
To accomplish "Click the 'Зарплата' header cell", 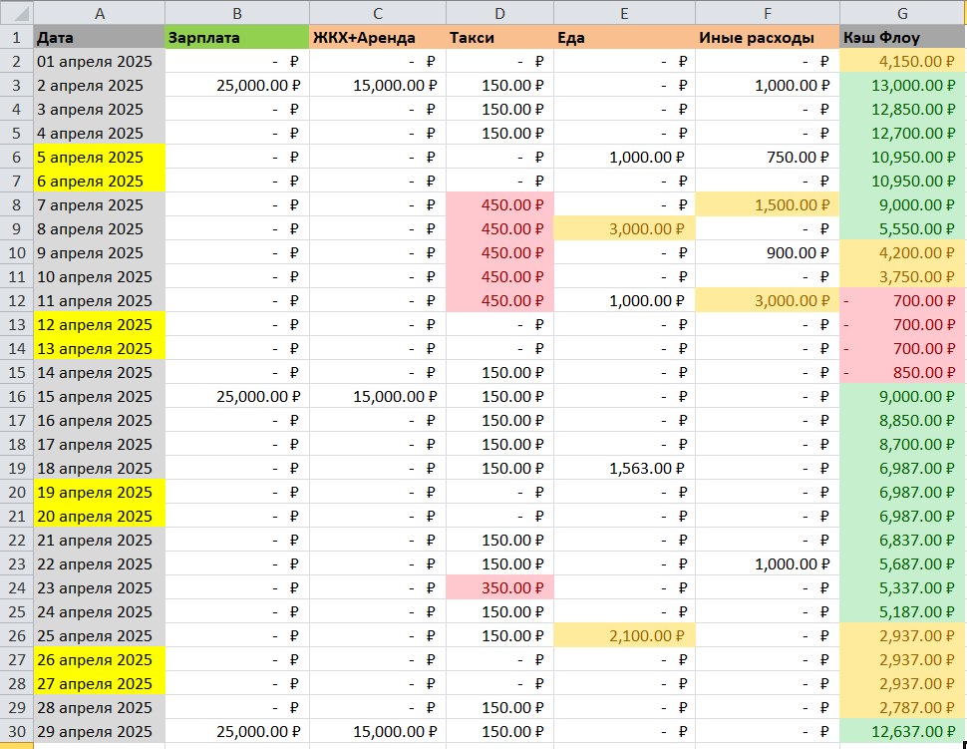I will [x=237, y=37].
